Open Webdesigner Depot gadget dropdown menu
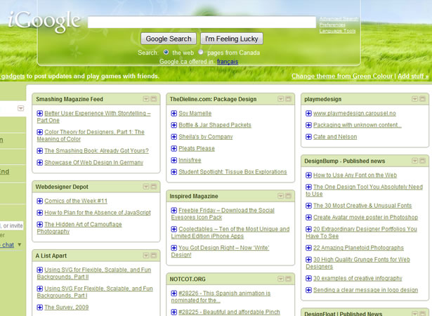The image size is (432, 316). [146, 187]
